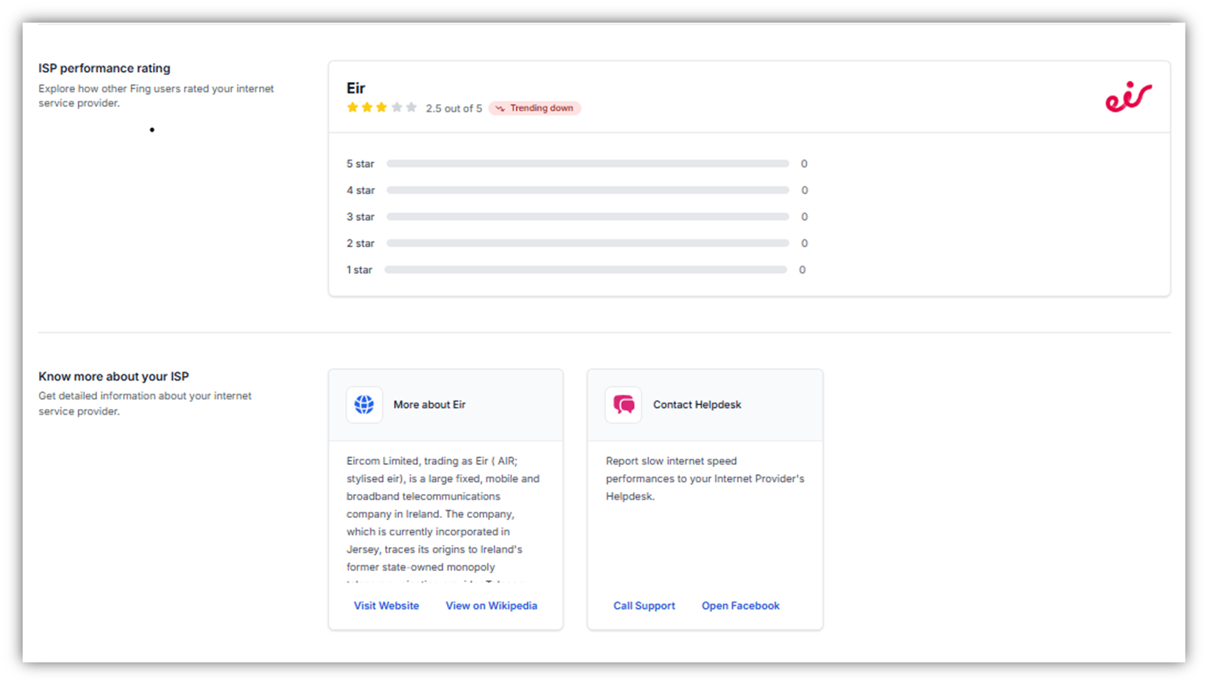This screenshot has height=685, width=1208.
Task: Click the fourth grey rating star
Action: [x=396, y=108]
